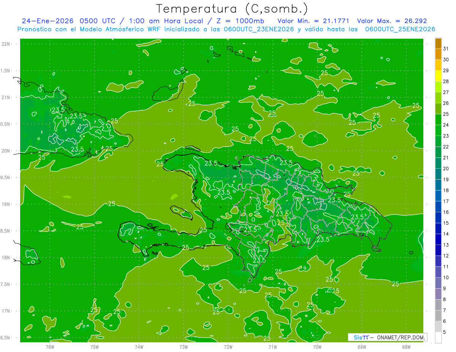The image size is (456, 352).
Task: Click the legend value "15"
Action: pos(446,223)
